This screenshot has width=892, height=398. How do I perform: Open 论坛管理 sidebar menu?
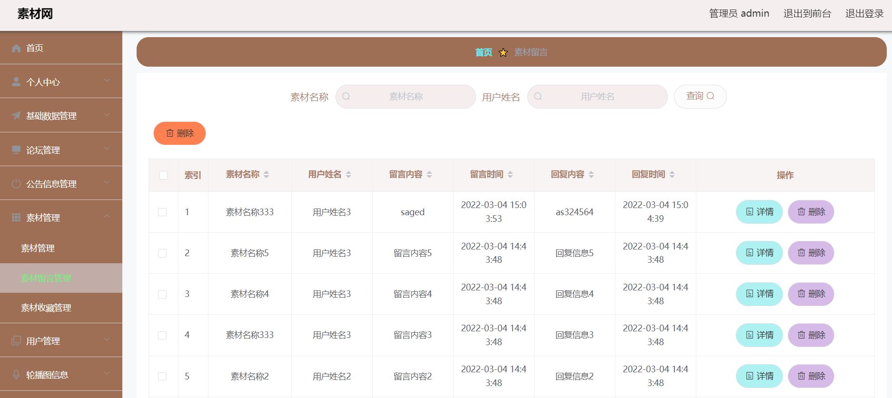coord(61,150)
